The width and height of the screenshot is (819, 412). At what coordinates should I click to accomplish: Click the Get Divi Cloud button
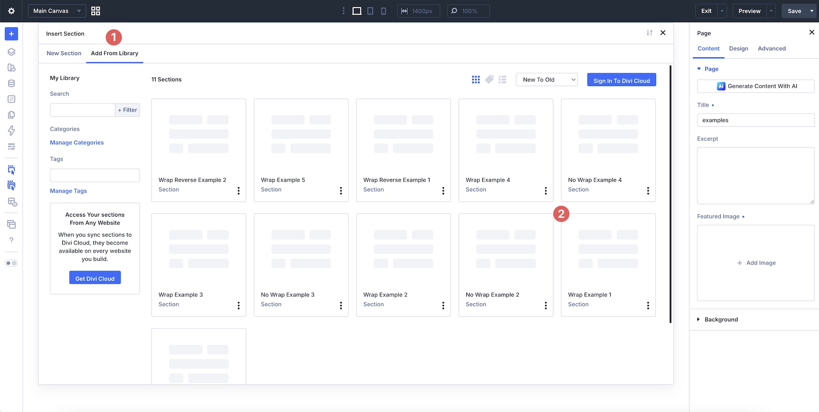[95, 278]
